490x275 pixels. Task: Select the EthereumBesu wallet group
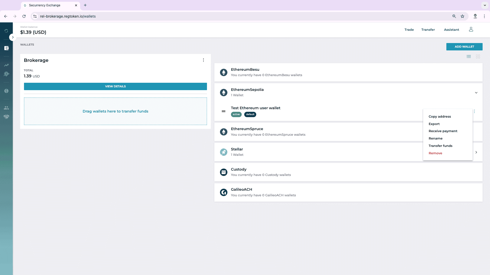click(x=348, y=72)
